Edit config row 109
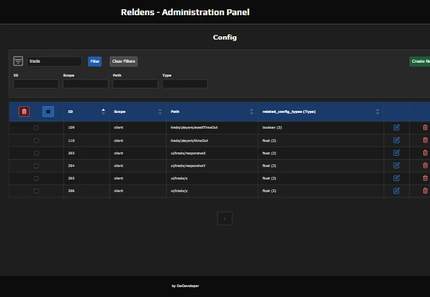Viewport: 430px width, 297px height. (396, 127)
